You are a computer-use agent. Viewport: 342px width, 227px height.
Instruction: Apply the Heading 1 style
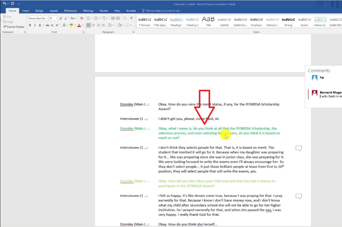pos(176,22)
